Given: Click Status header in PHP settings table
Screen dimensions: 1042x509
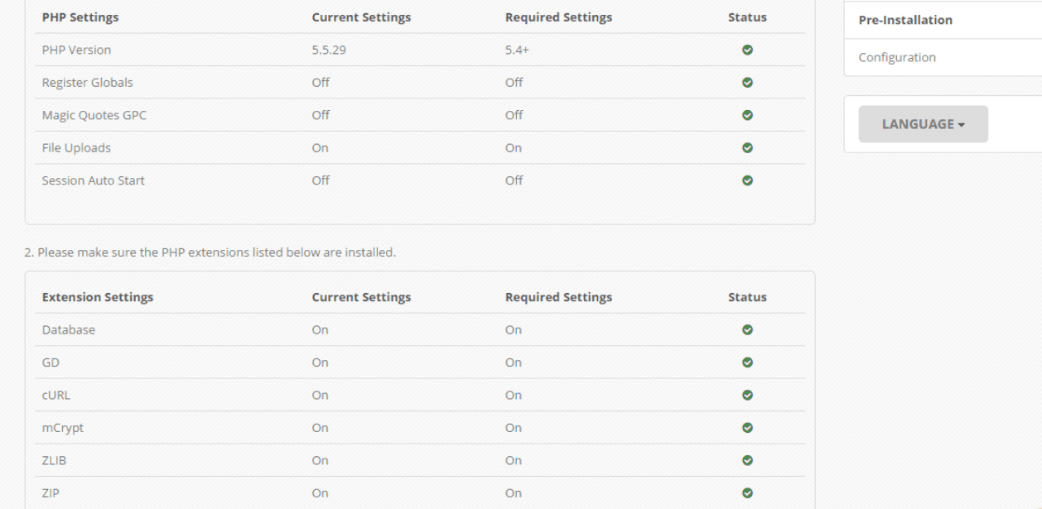Looking at the screenshot, I should 747,17.
